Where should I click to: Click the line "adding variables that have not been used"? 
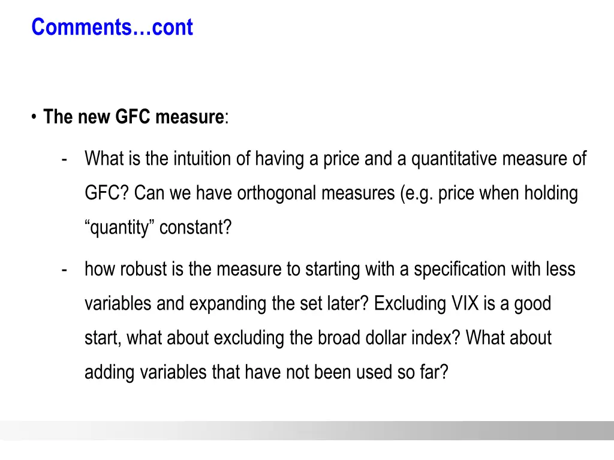click(239, 372)
